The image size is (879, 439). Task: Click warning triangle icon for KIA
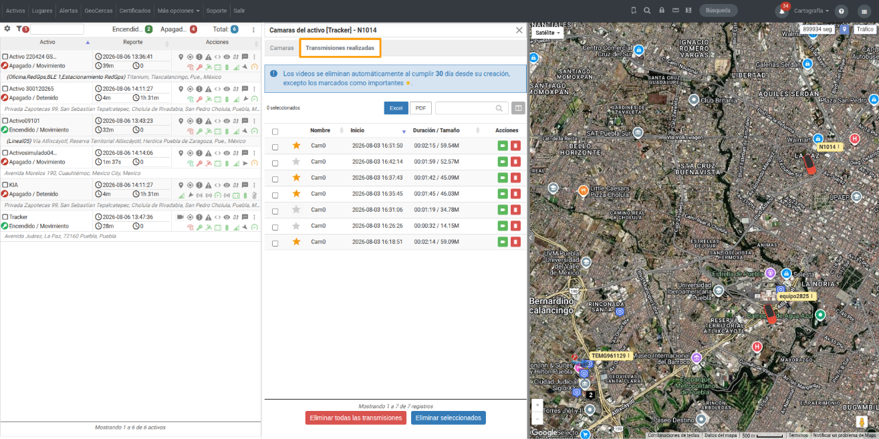coord(209,185)
